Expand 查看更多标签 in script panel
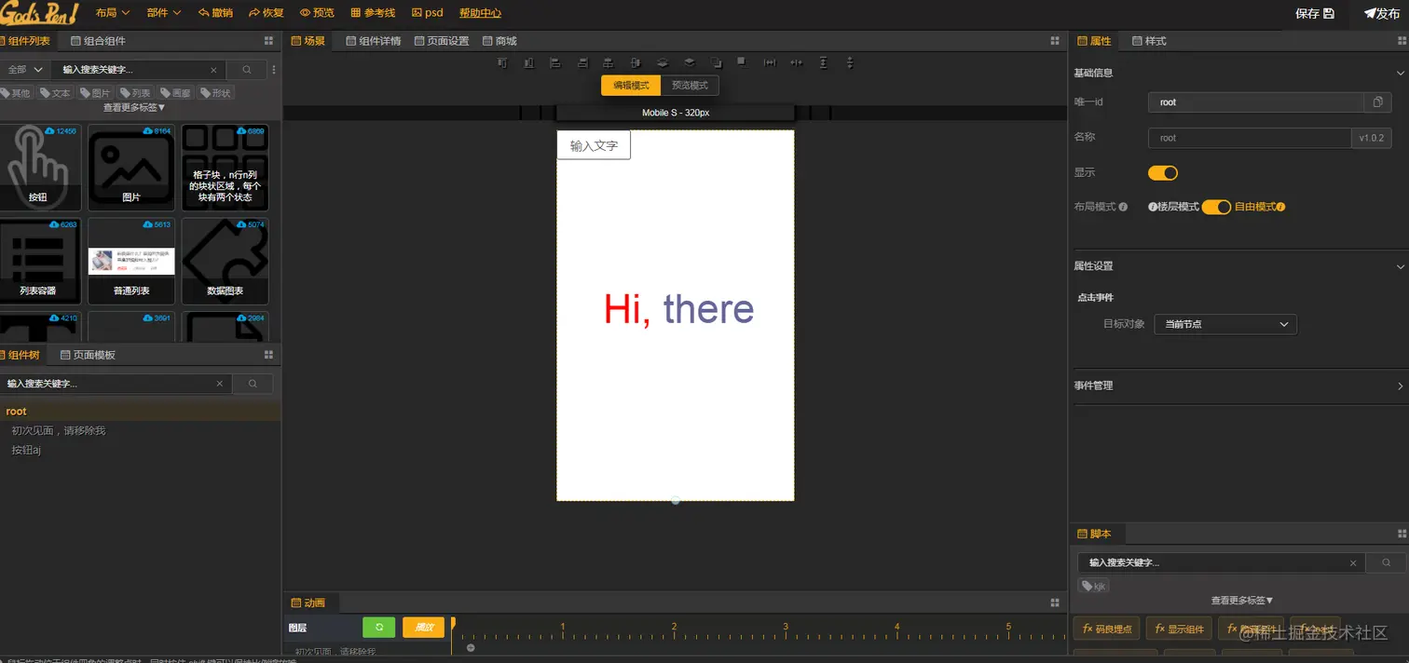This screenshot has height=663, width=1409. click(x=1242, y=601)
